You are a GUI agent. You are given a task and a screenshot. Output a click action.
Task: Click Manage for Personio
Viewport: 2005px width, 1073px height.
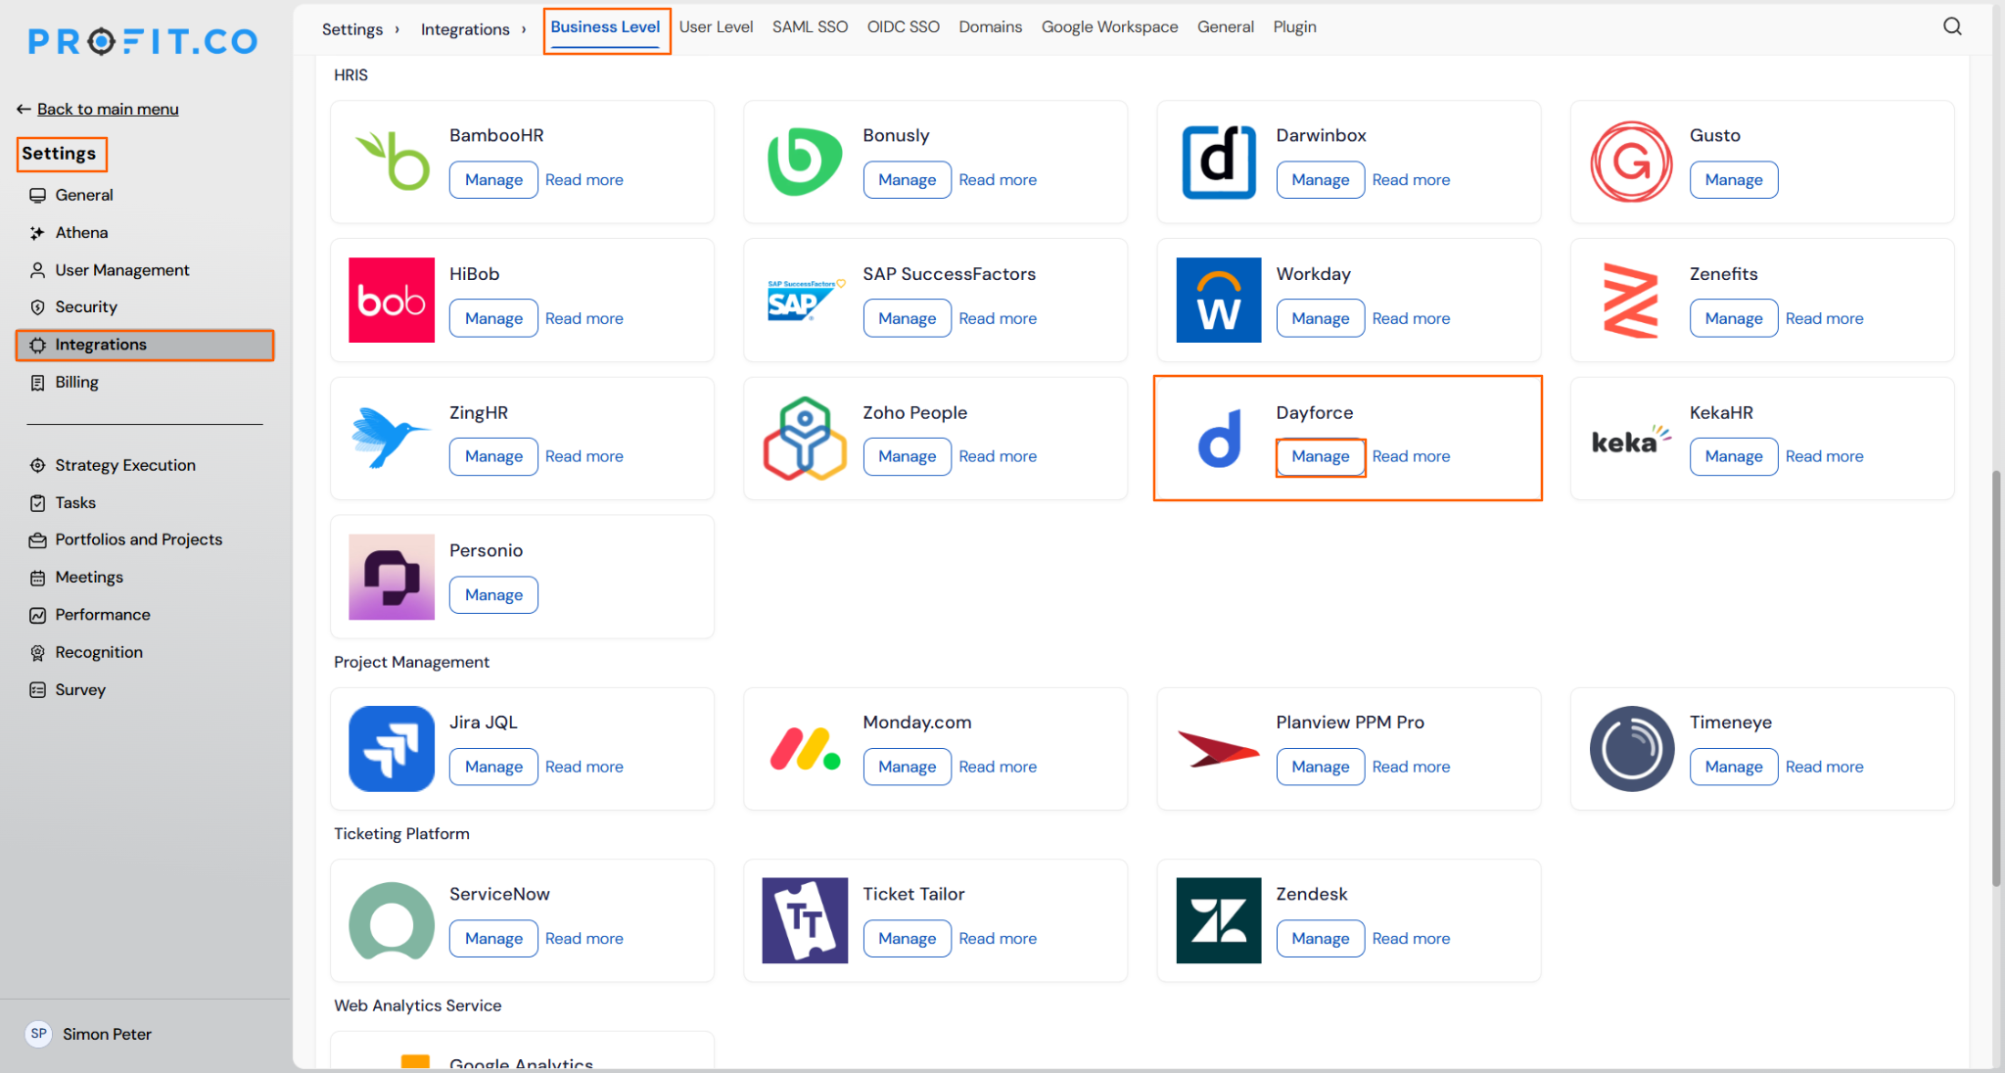tap(493, 595)
